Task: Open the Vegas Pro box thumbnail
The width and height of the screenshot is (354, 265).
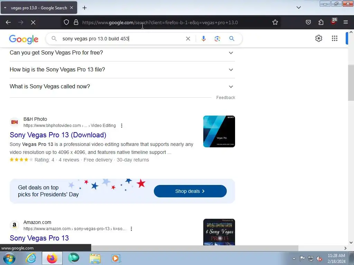Action: [x=219, y=131]
